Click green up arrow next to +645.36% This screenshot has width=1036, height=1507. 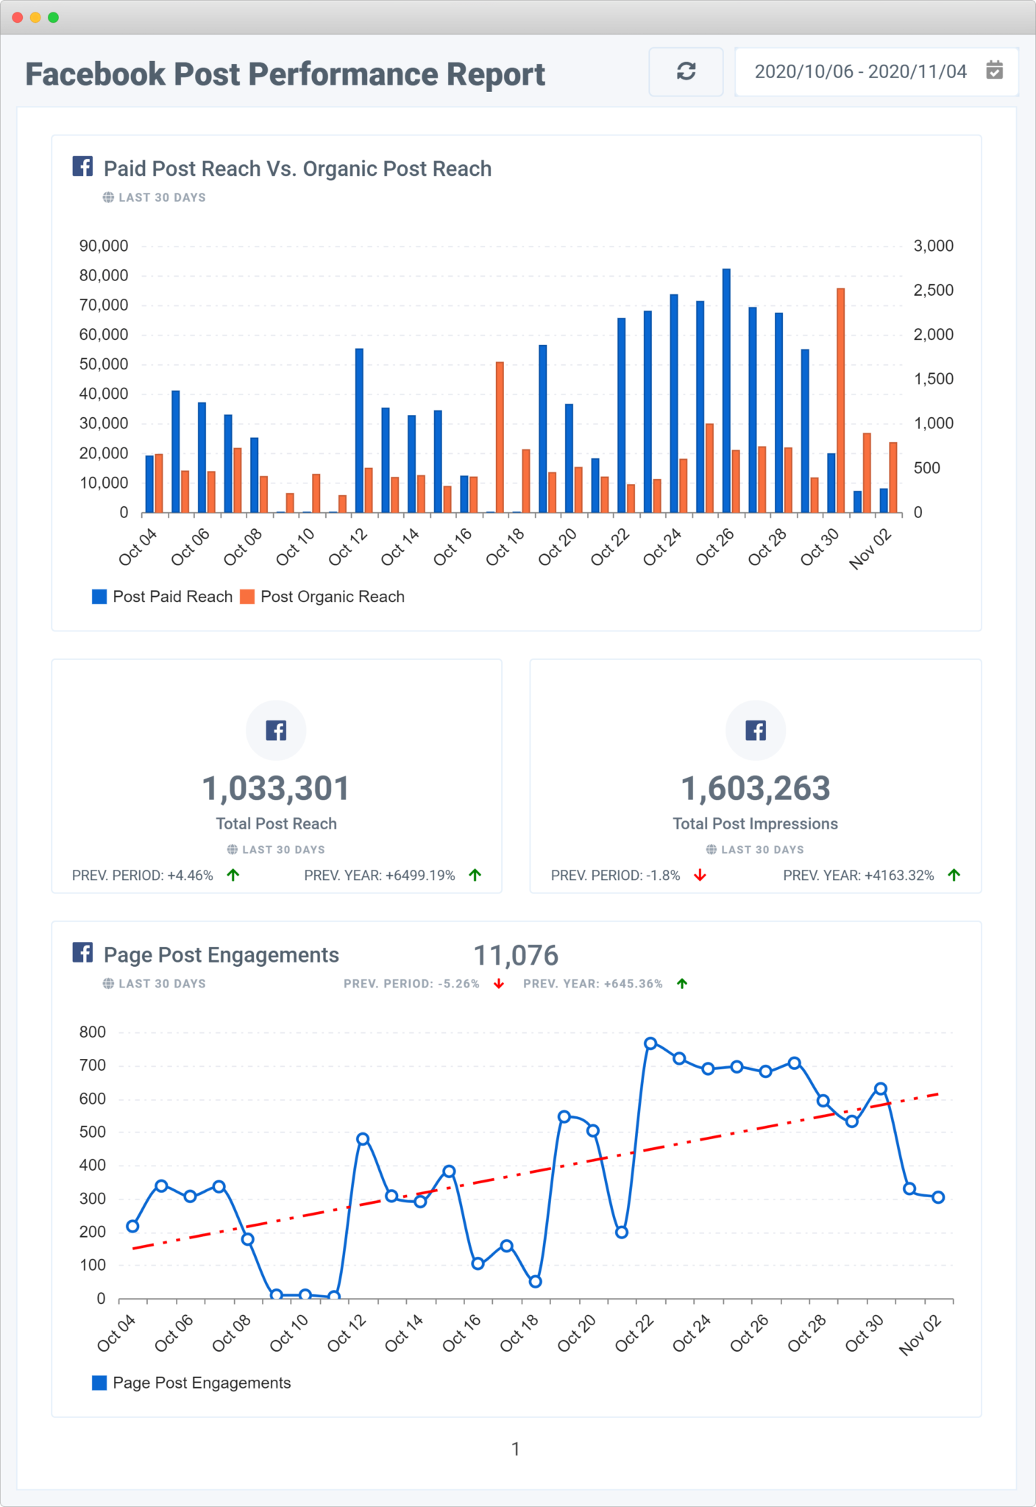(682, 984)
